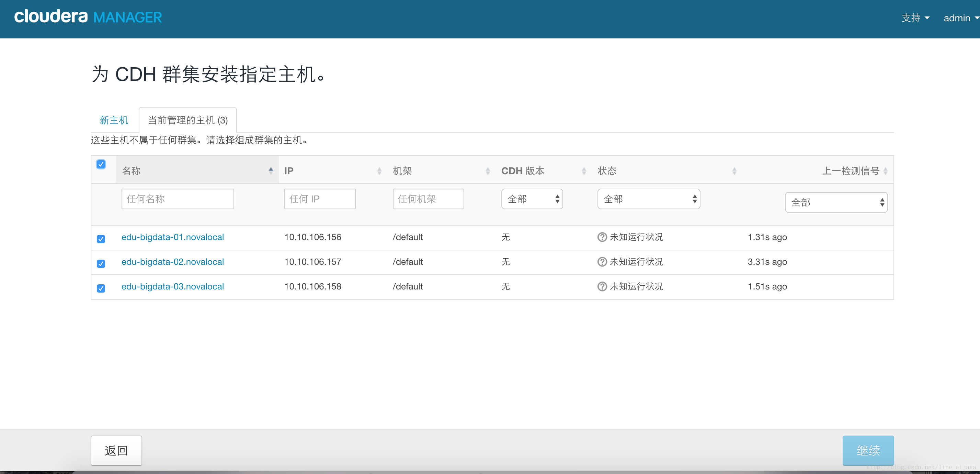The width and height of the screenshot is (980, 474).
Task: Expand the 支持 menu
Action: click(x=915, y=18)
